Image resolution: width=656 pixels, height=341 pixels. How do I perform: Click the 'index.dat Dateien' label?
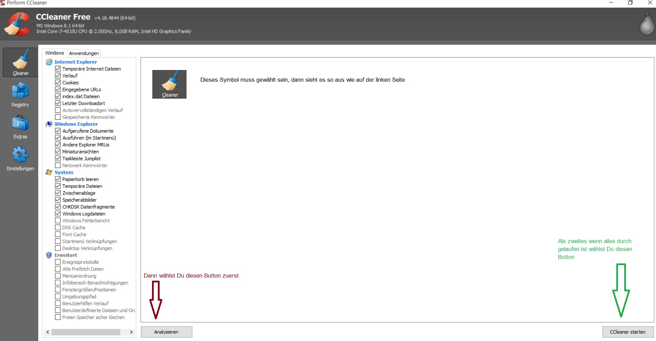click(81, 97)
